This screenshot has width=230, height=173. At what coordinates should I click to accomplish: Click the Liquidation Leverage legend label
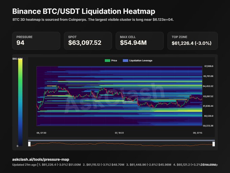141,61
